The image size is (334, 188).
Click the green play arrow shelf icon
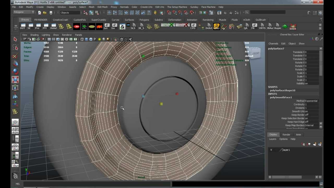coord(285,27)
